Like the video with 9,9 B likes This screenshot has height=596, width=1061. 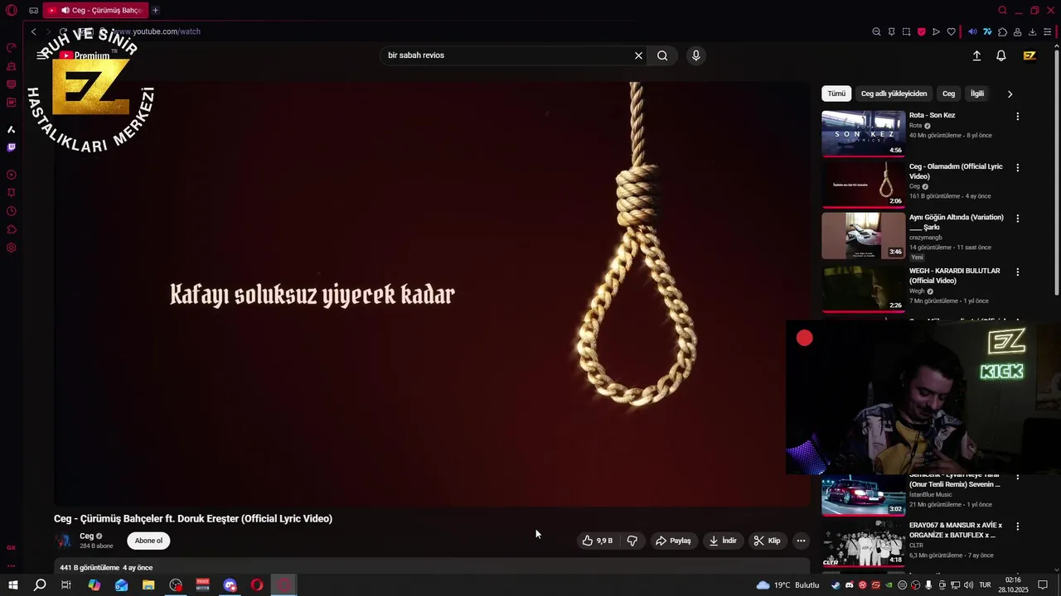(597, 541)
